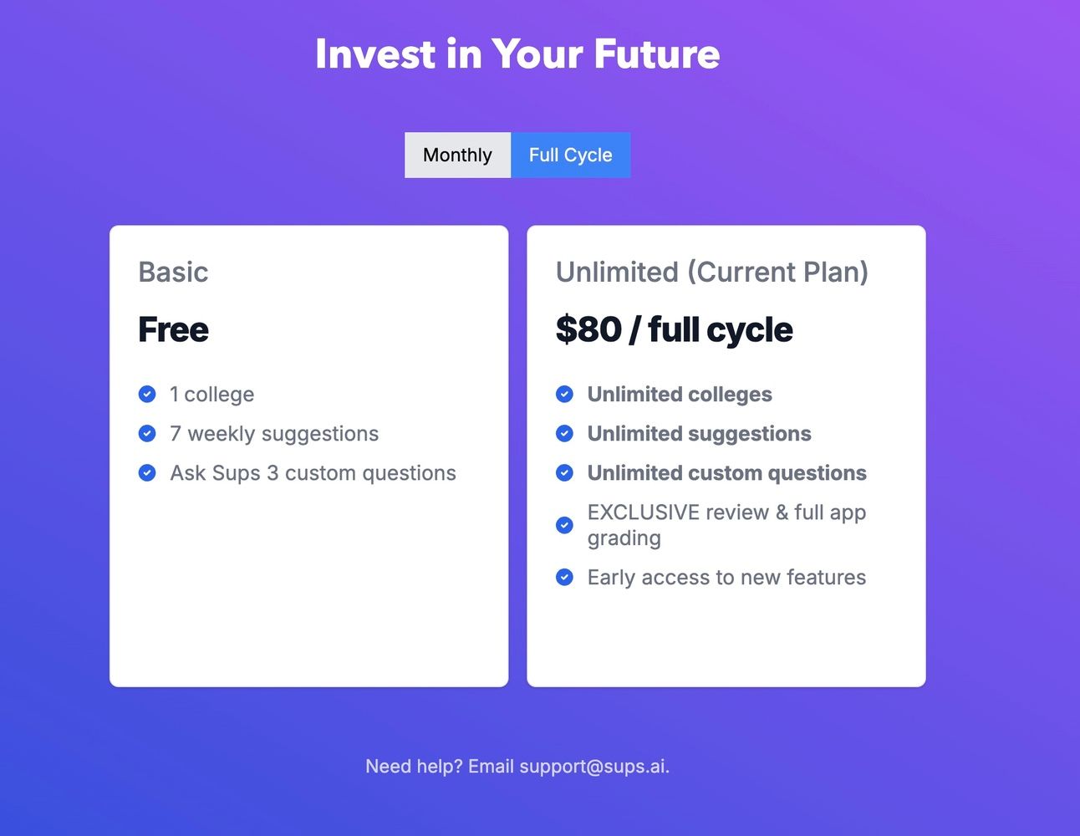This screenshot has width=1080, height=836.
Task: Click checkmark icon next to 1 college
Action: click(147, 394)
